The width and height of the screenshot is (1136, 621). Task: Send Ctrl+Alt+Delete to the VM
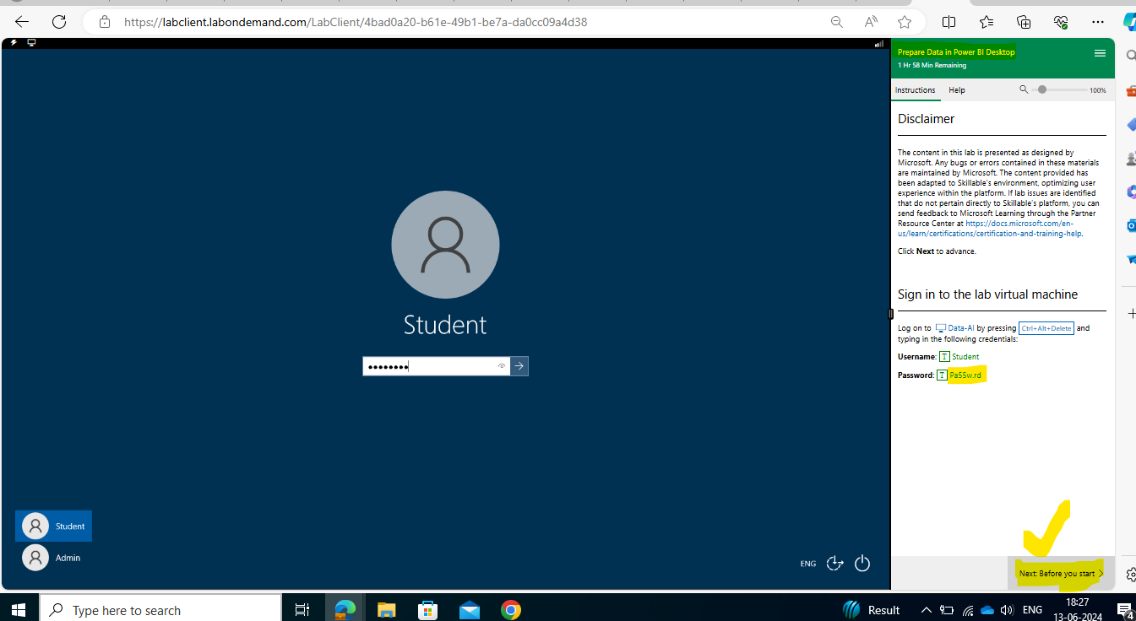point(1046,328)
